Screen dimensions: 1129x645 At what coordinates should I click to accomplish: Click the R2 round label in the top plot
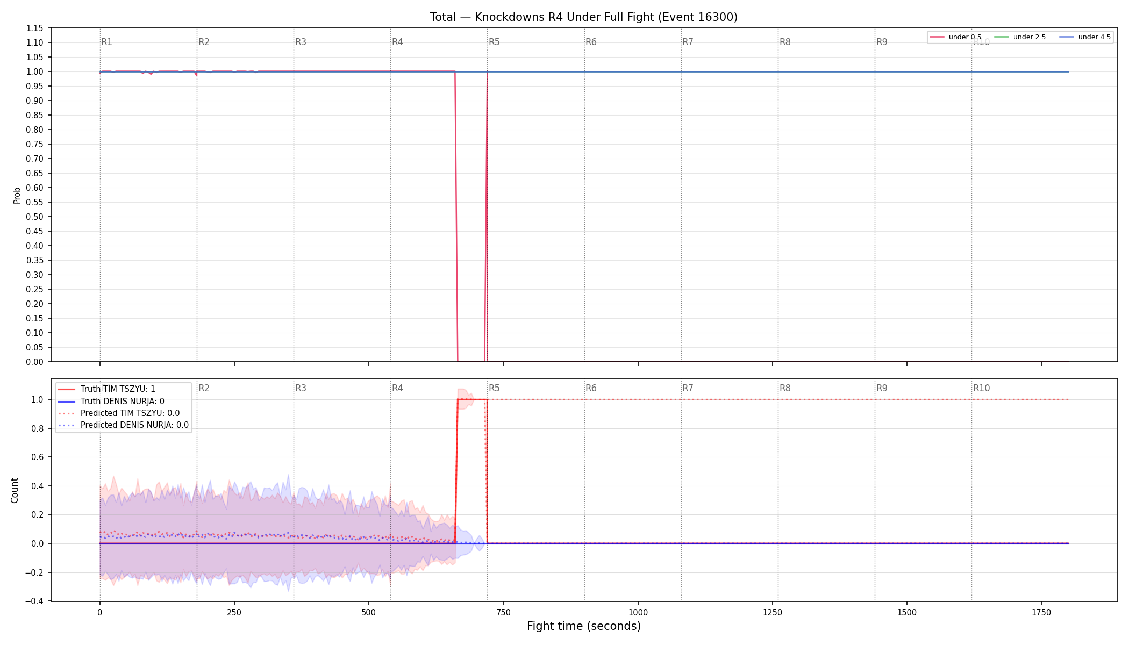(x=204, y=42)
